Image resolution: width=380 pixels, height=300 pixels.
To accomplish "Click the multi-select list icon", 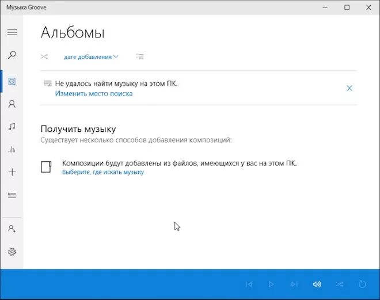I will pyautogui.click(x=140, y=56).
